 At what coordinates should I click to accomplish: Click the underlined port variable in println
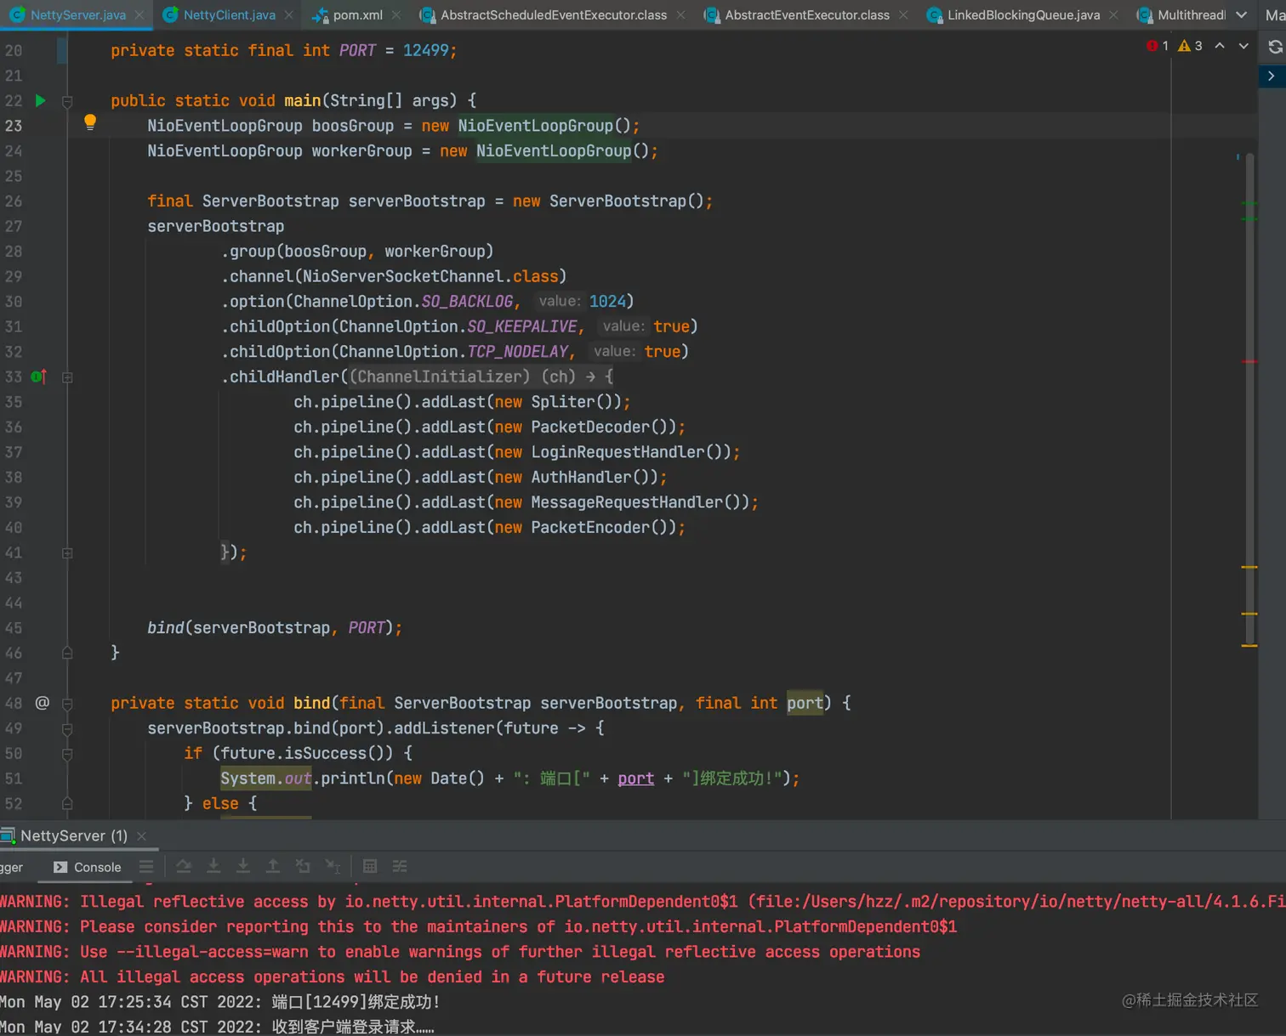pyautogui.click(x=636, y=778)
